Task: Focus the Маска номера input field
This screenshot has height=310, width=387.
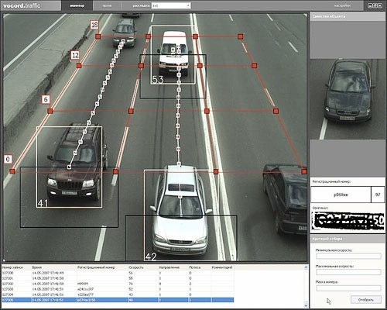Action: click(x=348, y=288)
